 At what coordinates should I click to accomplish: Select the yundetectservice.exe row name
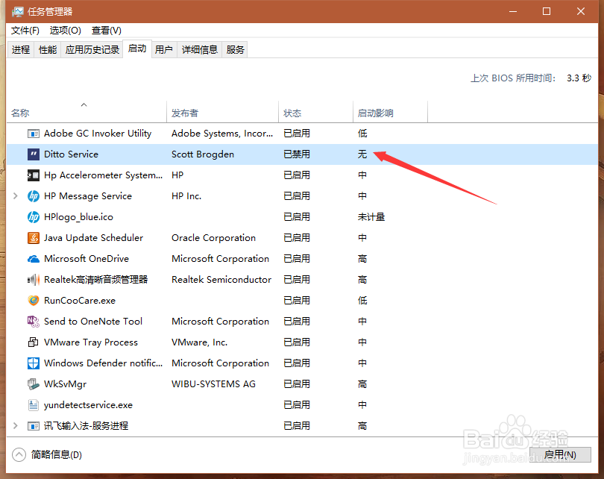tap(88, 405)
